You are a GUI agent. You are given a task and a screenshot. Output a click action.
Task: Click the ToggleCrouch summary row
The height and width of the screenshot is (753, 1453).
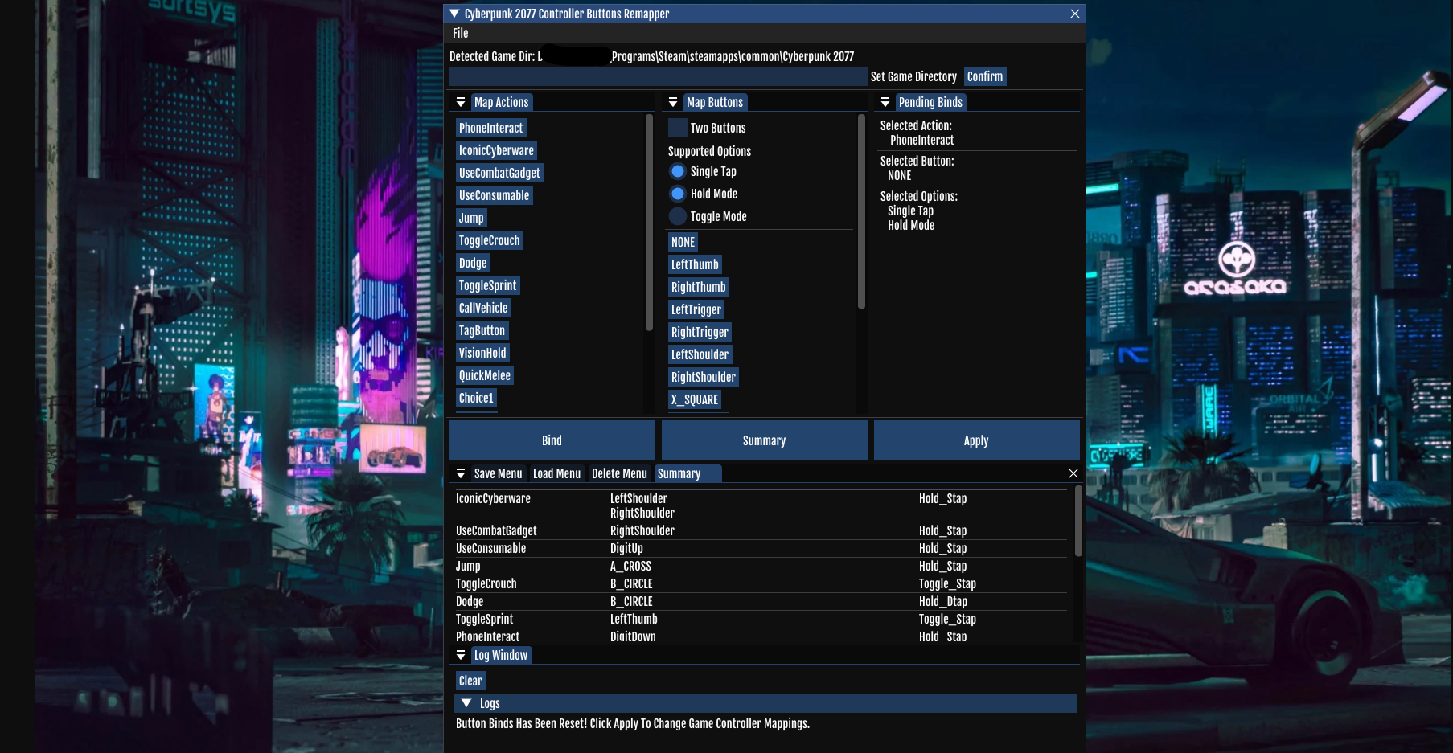click(x=761, y=583)
